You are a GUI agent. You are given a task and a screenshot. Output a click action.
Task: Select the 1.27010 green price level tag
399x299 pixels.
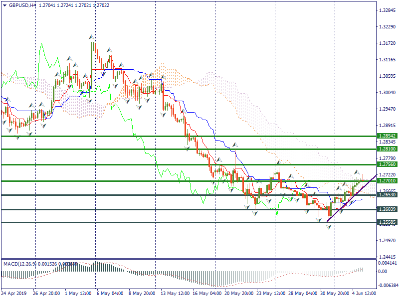click(387, 181)
